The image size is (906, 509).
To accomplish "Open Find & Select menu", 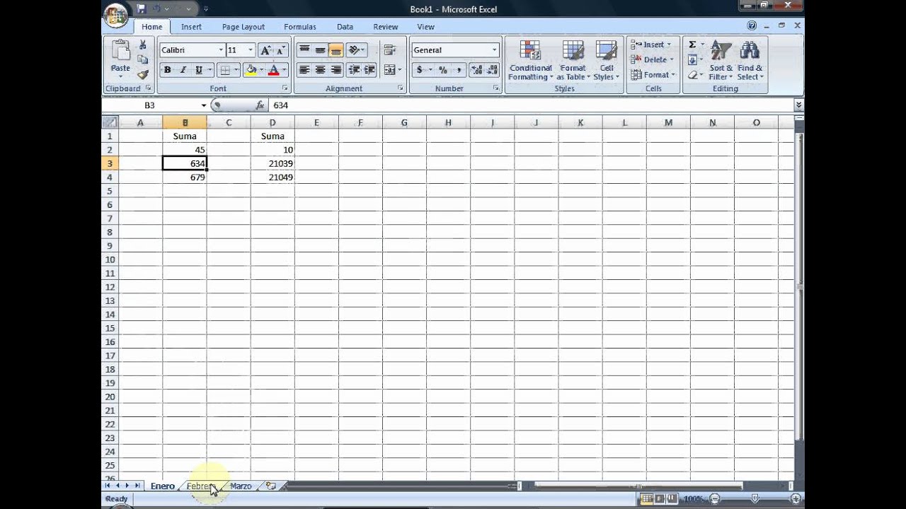I will point(750,61).
